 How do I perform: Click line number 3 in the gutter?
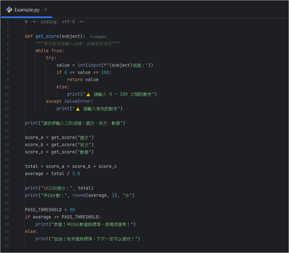8,36
